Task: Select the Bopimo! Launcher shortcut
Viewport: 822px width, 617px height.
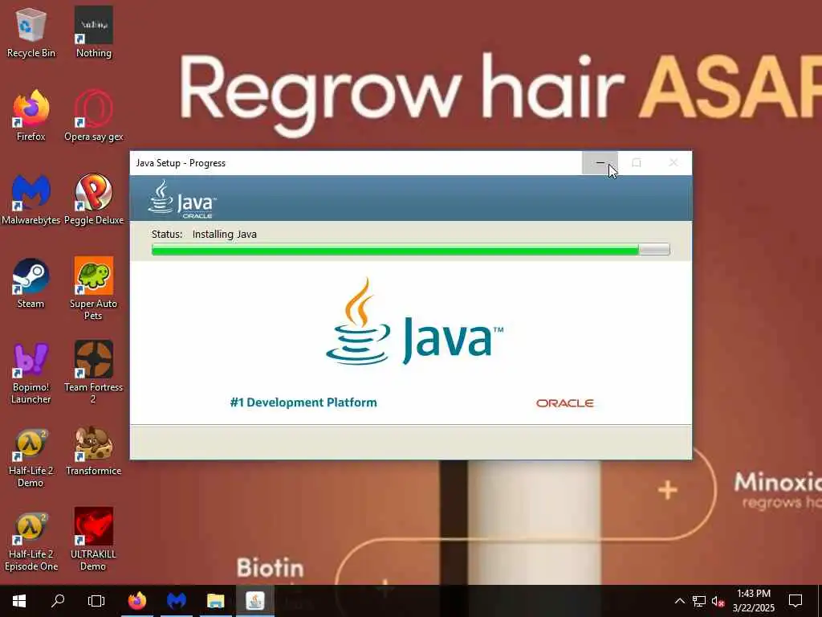Action: coord(31,373)
